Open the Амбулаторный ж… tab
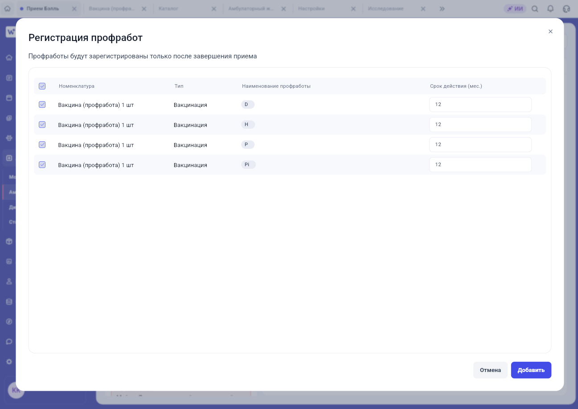Viewport: 578px width, 409px height. point(251,8)
